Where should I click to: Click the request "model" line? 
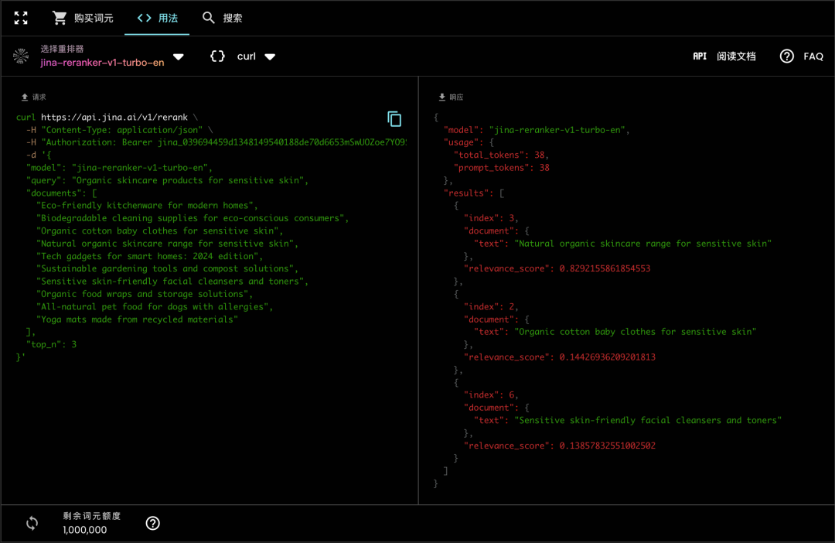coord(119,168)
